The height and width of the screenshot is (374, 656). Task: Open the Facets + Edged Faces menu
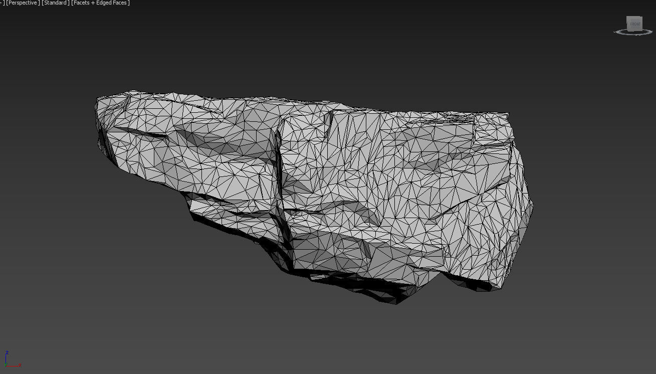click(101, 3)
